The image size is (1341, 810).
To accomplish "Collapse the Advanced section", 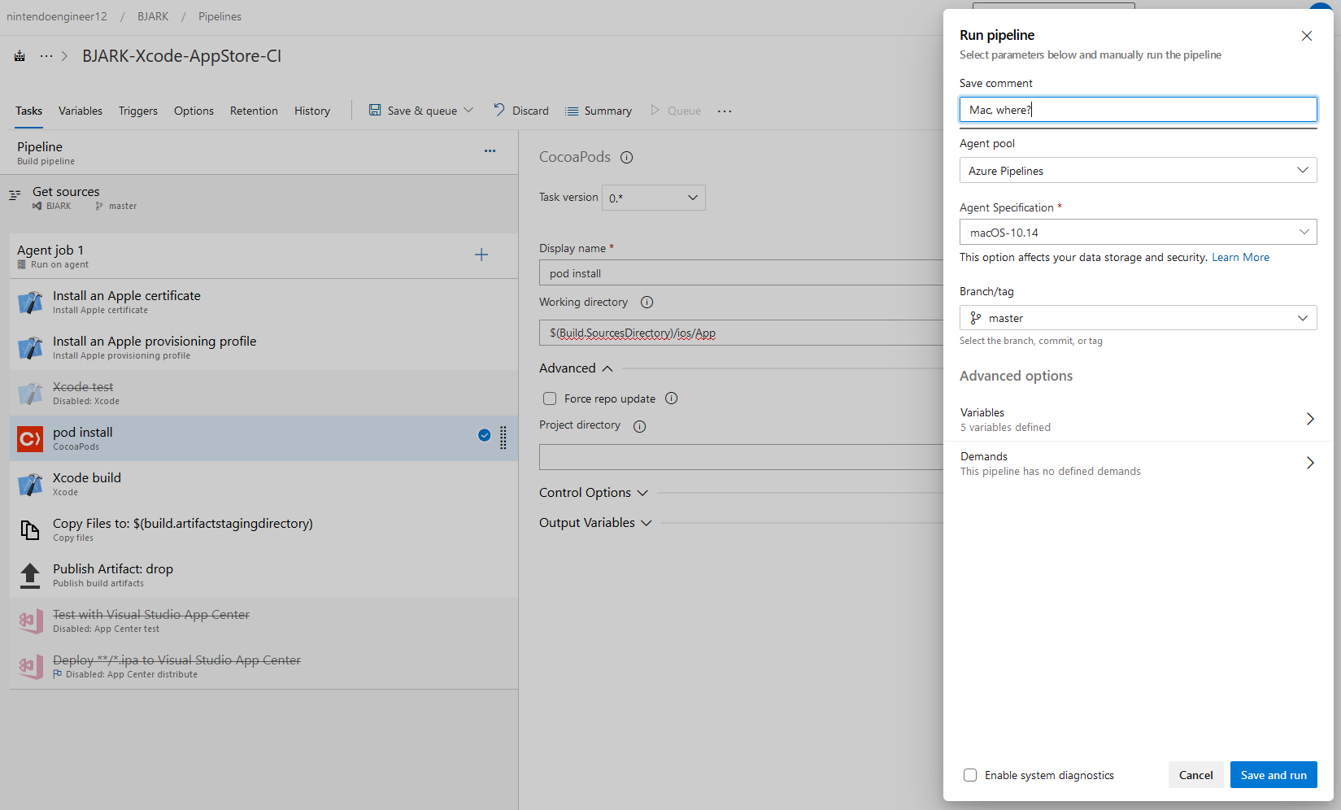I will [576, 368].
